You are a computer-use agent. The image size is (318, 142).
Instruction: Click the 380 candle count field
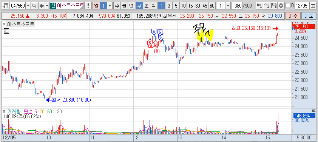(237, 6)
